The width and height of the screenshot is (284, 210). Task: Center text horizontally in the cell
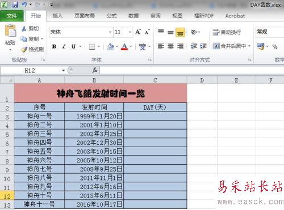[170, 46]
